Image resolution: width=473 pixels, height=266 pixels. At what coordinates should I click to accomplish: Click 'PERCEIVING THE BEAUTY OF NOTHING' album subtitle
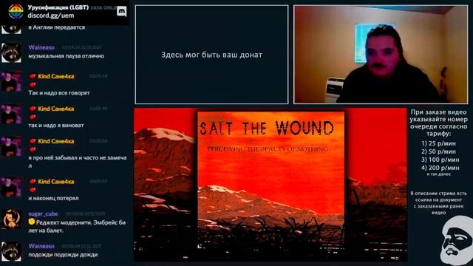[268, 149]
